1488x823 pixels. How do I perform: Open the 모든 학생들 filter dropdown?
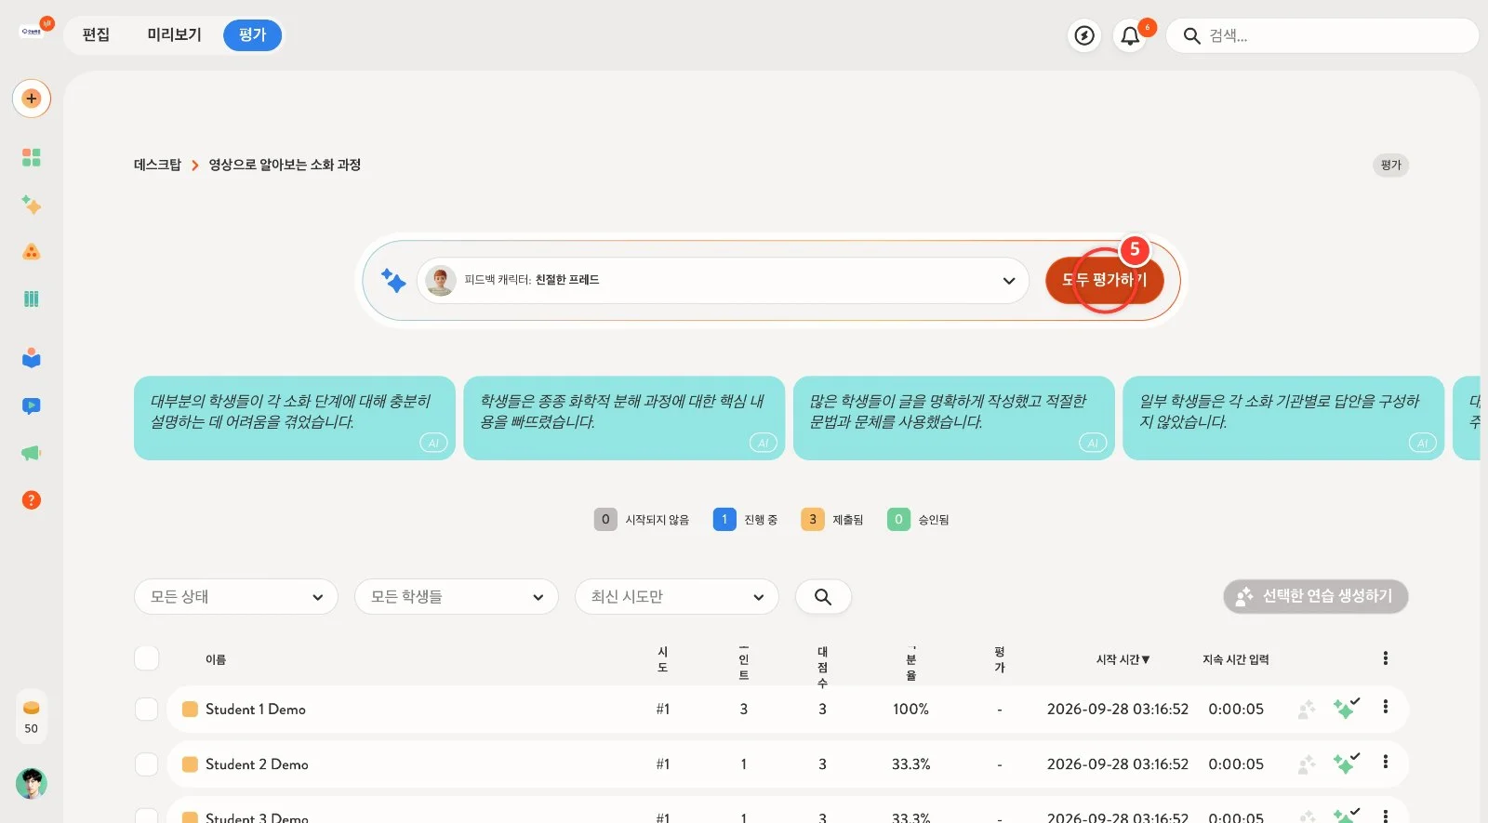[x=457, y=597]
